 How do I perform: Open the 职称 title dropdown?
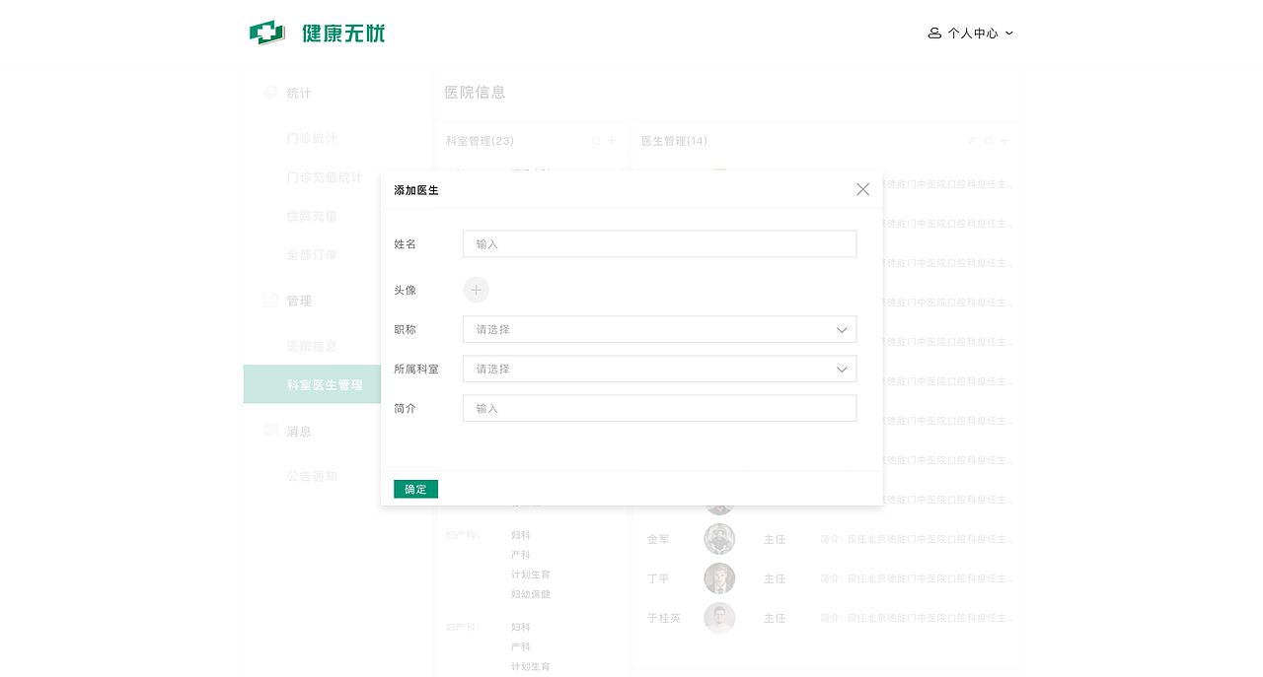click(659, 329)
